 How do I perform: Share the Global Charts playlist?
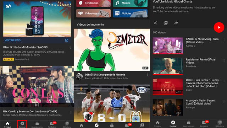176,23
